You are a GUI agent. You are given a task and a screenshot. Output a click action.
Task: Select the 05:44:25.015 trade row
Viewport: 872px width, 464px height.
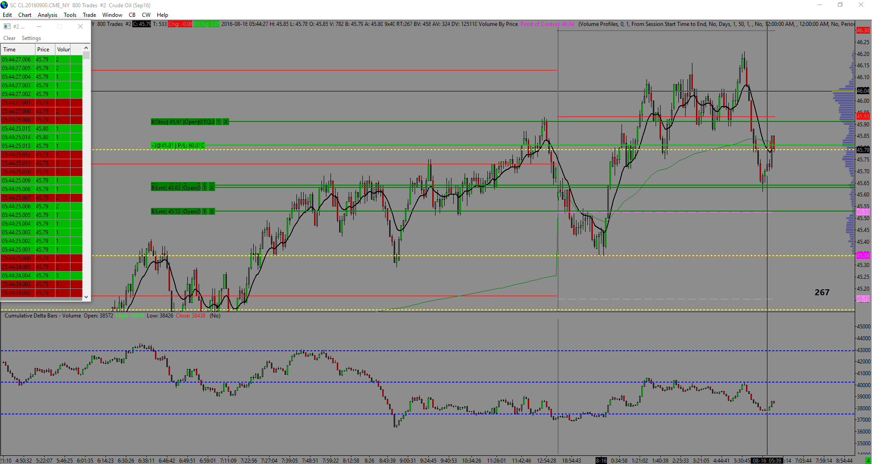41,129
